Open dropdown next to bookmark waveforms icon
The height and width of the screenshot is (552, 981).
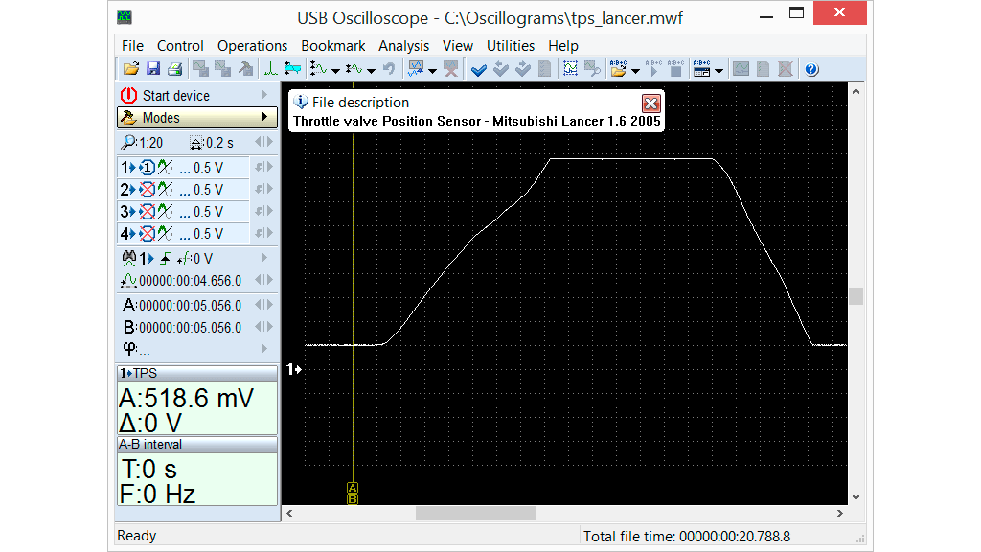tap(432, 70)
